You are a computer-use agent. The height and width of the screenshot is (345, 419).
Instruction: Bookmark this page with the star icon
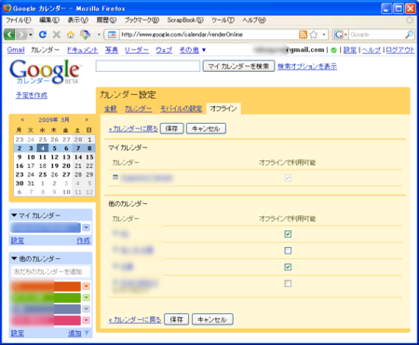pyautogui.click(x=314, y=34)
